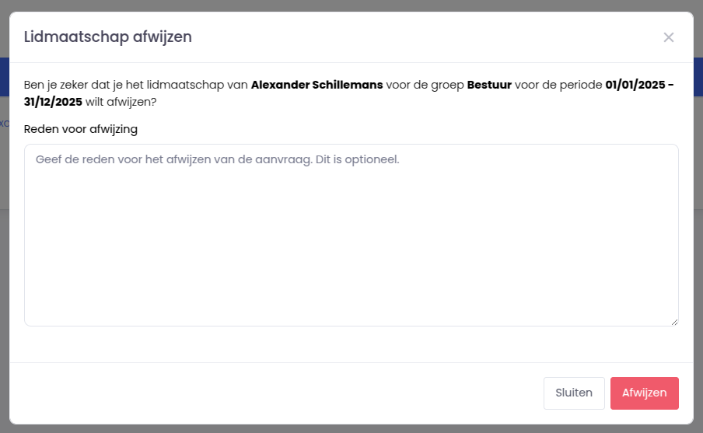Click the dimmed backdrop below the dialog
The height and width of the screenshot is (433, 703).
coord(351,428)
